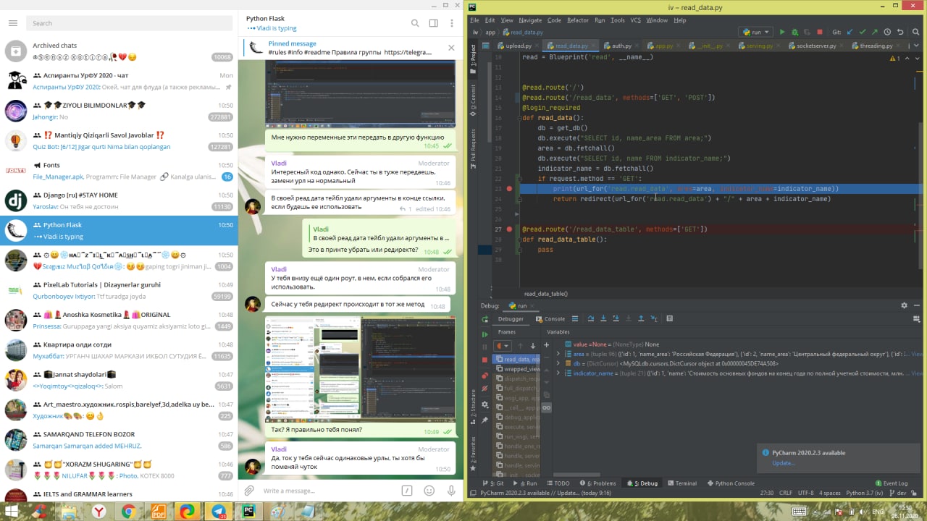Image resolution: width=927 pixels, height=521 pixels.
Task: Click Step Over debugger icon
Action: click(x=591, y=318)
